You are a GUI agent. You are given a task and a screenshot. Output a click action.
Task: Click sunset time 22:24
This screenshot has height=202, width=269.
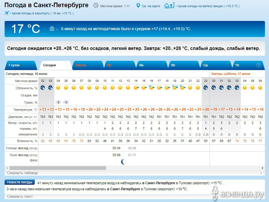coord(132,148)
